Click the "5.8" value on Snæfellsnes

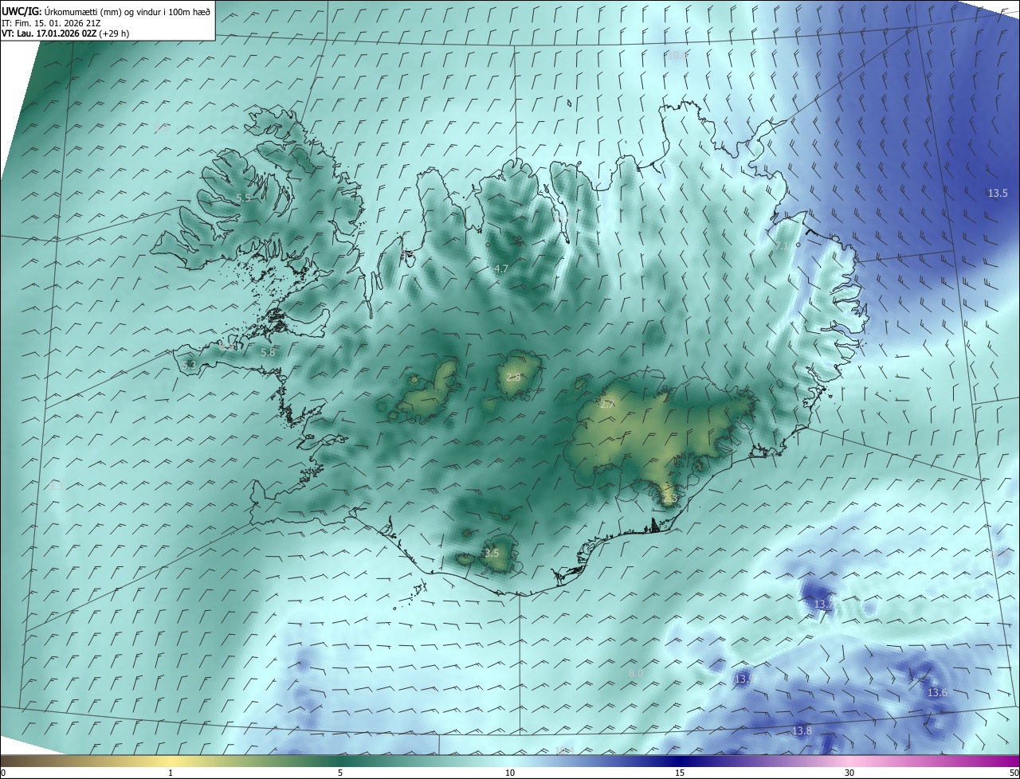click(x=268, y=352)
